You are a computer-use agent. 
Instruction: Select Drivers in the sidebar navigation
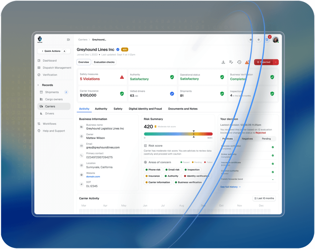point(49,113)
